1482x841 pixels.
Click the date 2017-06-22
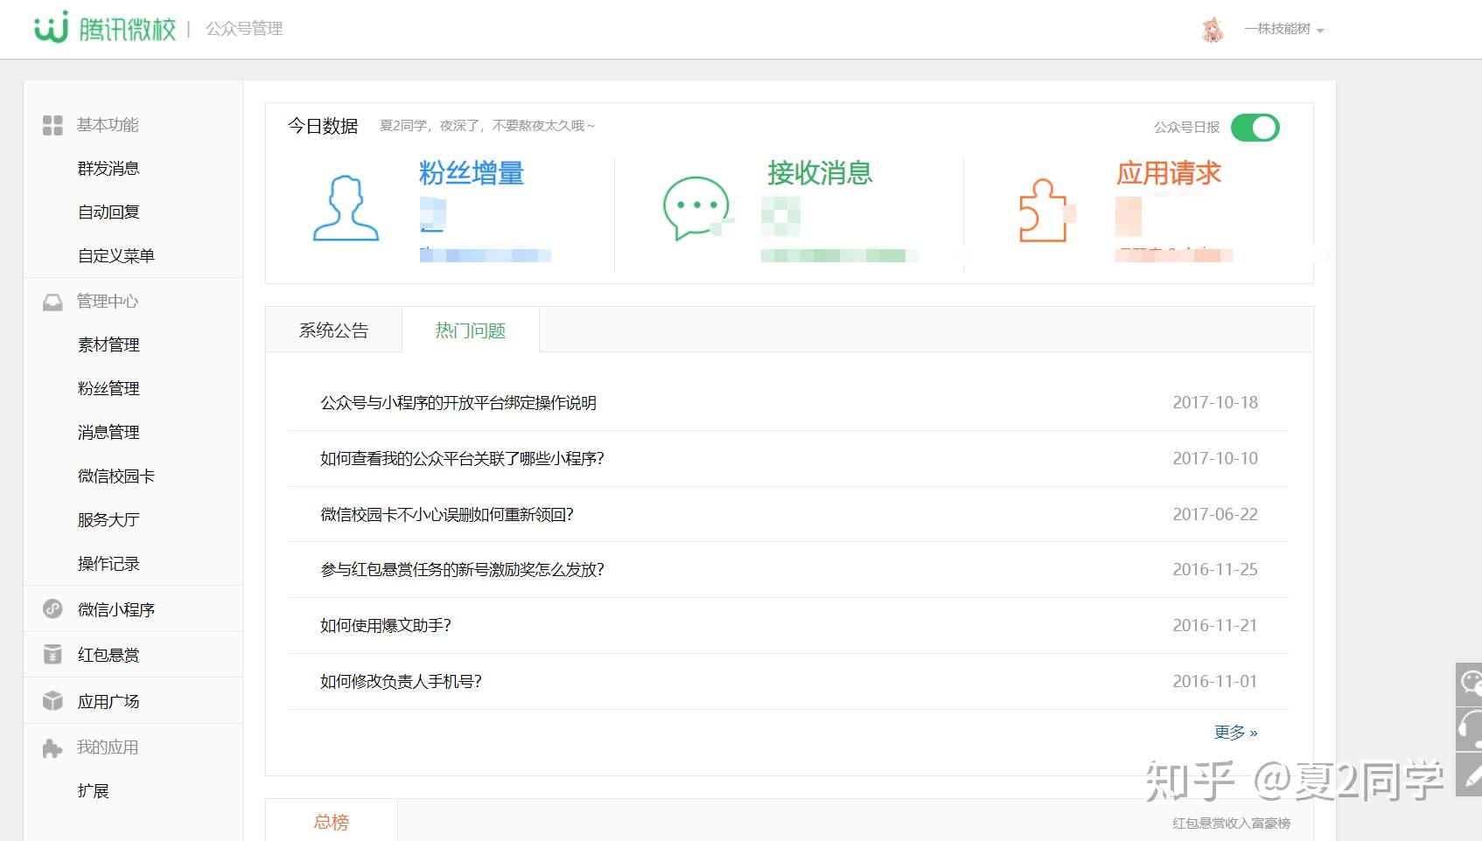point(1215,514)
